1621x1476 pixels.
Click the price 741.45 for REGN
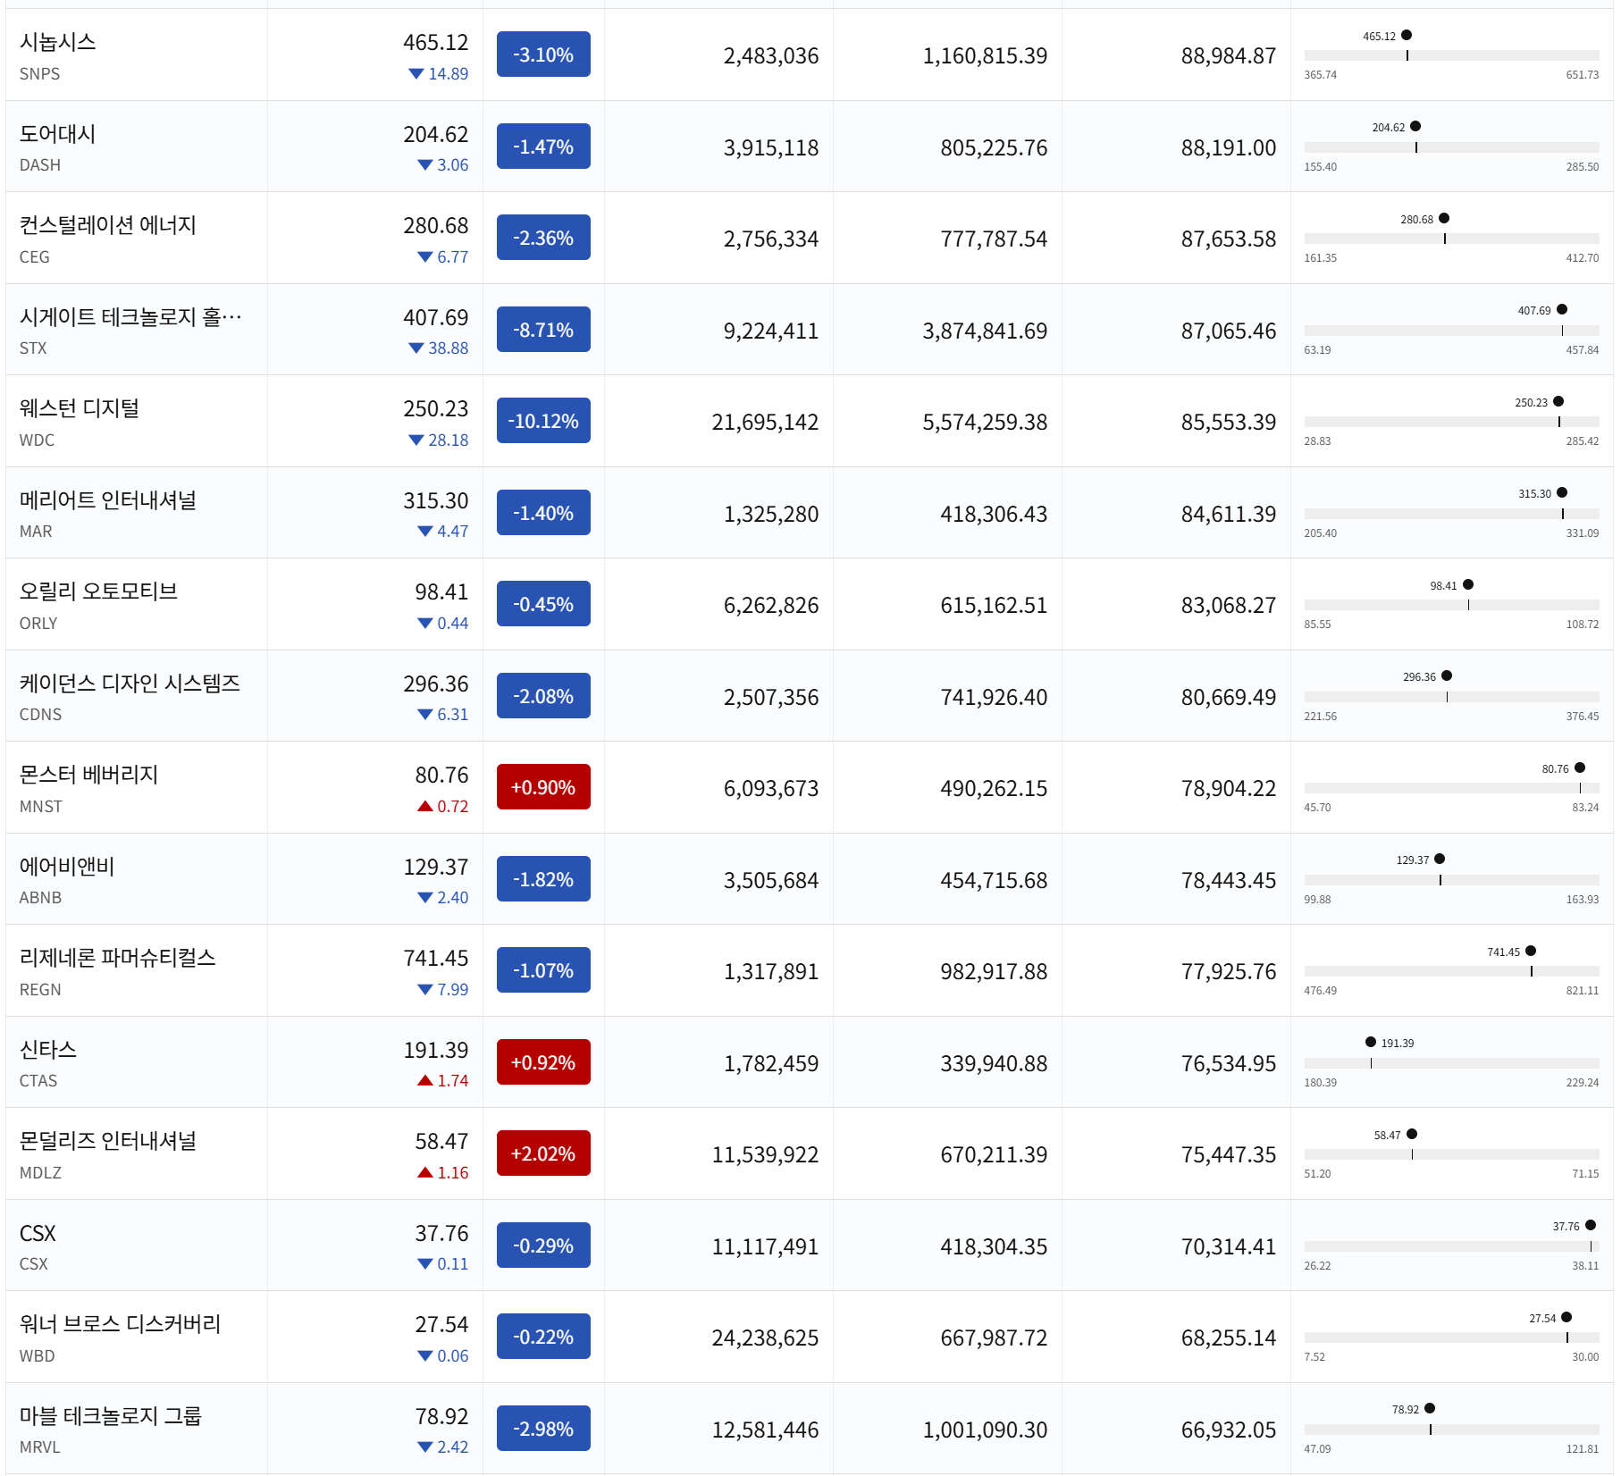click(x=436, y=959)
